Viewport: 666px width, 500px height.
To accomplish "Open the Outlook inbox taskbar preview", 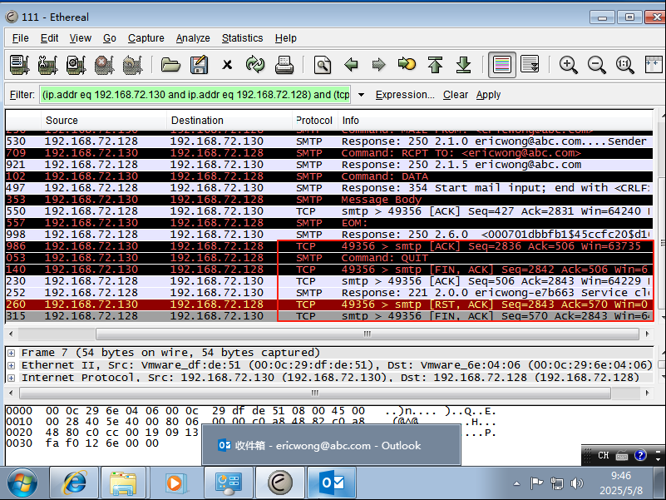I will point(331,445).
